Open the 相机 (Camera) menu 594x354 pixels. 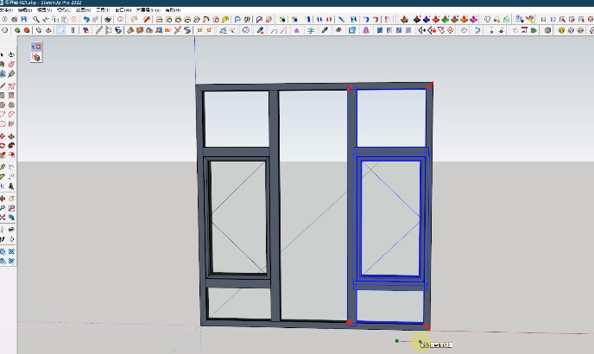[61, 9]
